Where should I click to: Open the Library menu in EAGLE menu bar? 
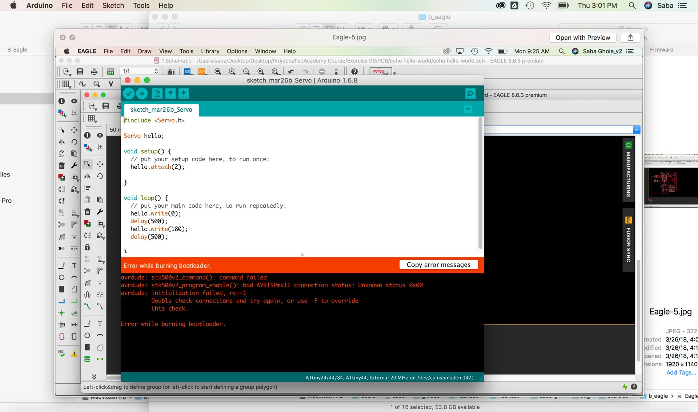[210, 51]
